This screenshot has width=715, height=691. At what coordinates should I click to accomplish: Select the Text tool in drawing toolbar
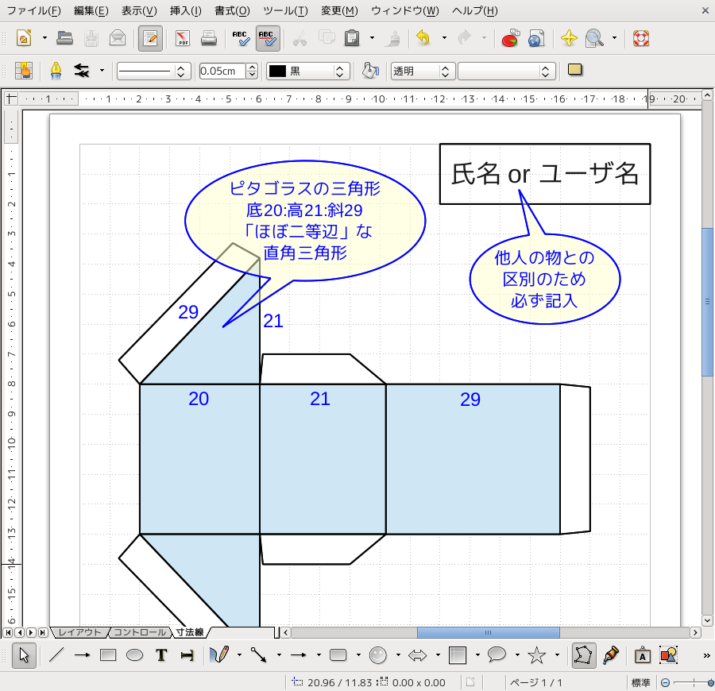click(x=161, y=655)
